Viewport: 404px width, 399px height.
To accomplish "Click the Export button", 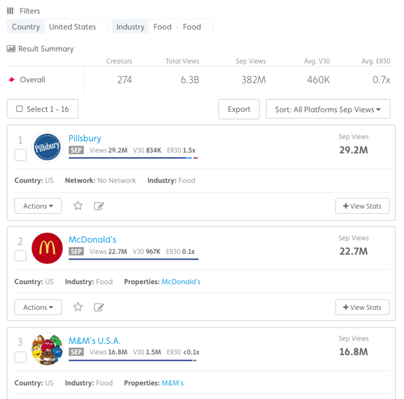I will (x=239, y=109).
